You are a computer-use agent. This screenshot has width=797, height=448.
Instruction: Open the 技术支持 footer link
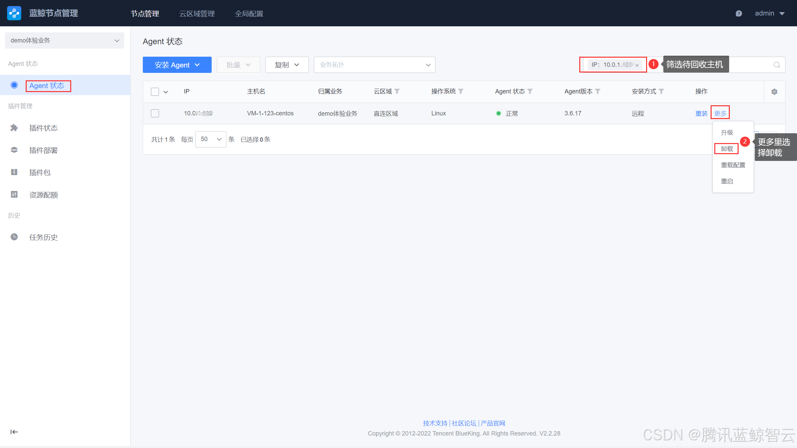[435, 423]
